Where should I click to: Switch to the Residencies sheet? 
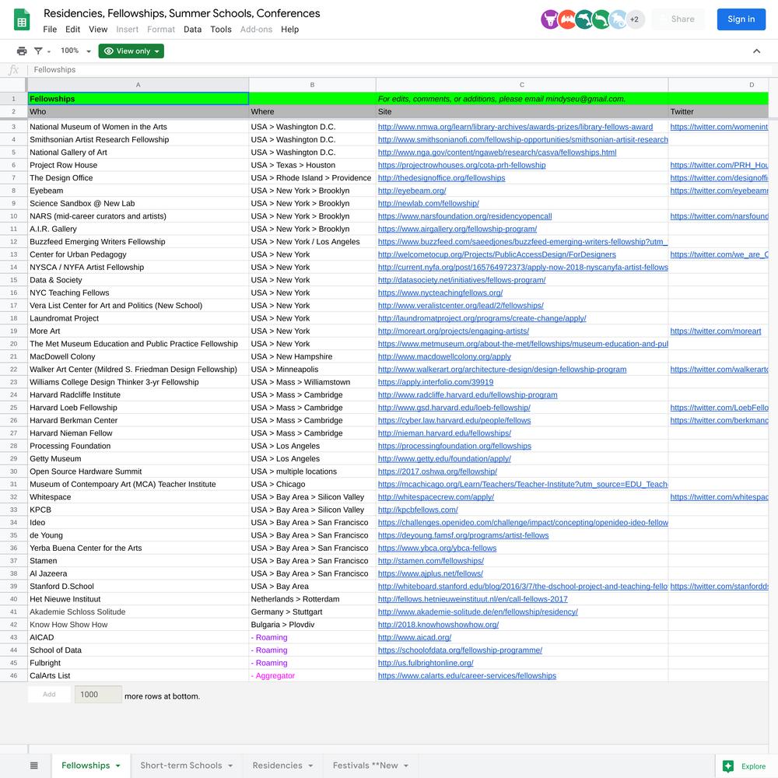(278, 766)
